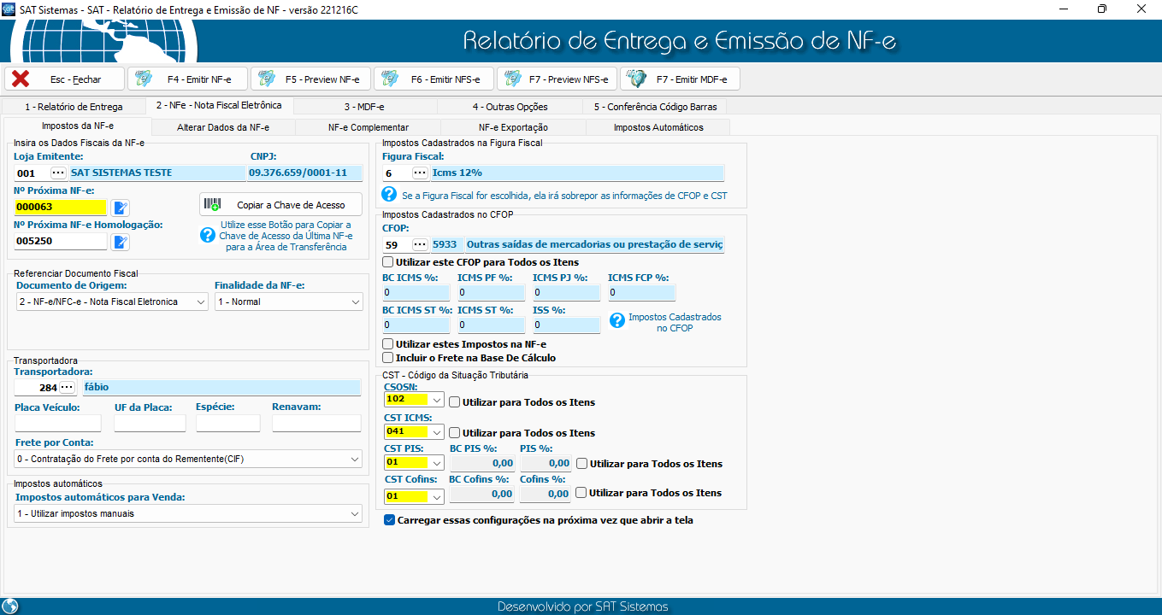This screenshot has height=615, width=1162.
Task: Check Incluir o Frete na Base De Cálculo
Action: 389,358
